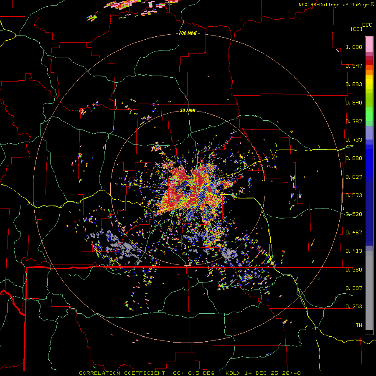The height and width of the screenshot is (376, 376).
Task: Click the 0.573 value on the color scale
Action: (354, 196)
